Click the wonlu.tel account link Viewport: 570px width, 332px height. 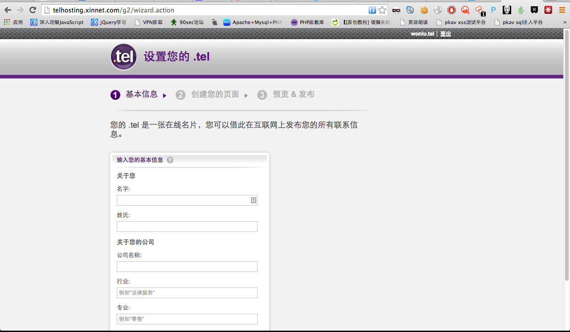click(422, 33)
